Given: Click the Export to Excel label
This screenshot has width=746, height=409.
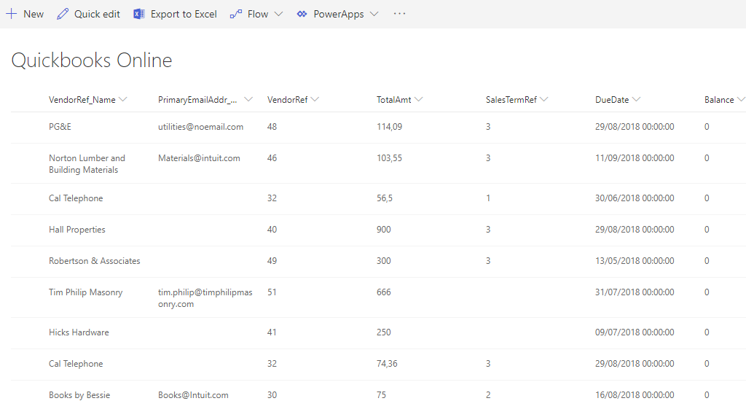Looking at the screenshot, I should coord(184,14).
